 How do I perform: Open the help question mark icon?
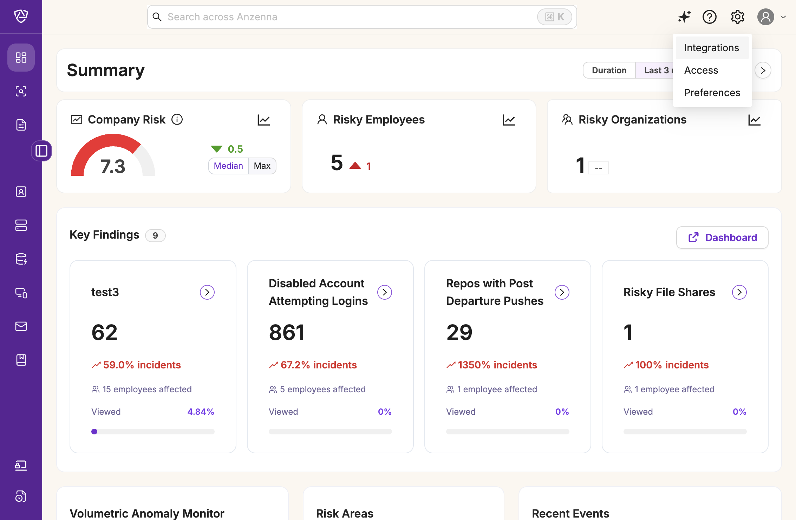click(x=709, y=17)
